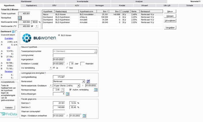
Task: Open rente chart icon beside Rentevariant
Action: [88, 81]
